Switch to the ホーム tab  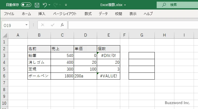(x=26, y=14)
